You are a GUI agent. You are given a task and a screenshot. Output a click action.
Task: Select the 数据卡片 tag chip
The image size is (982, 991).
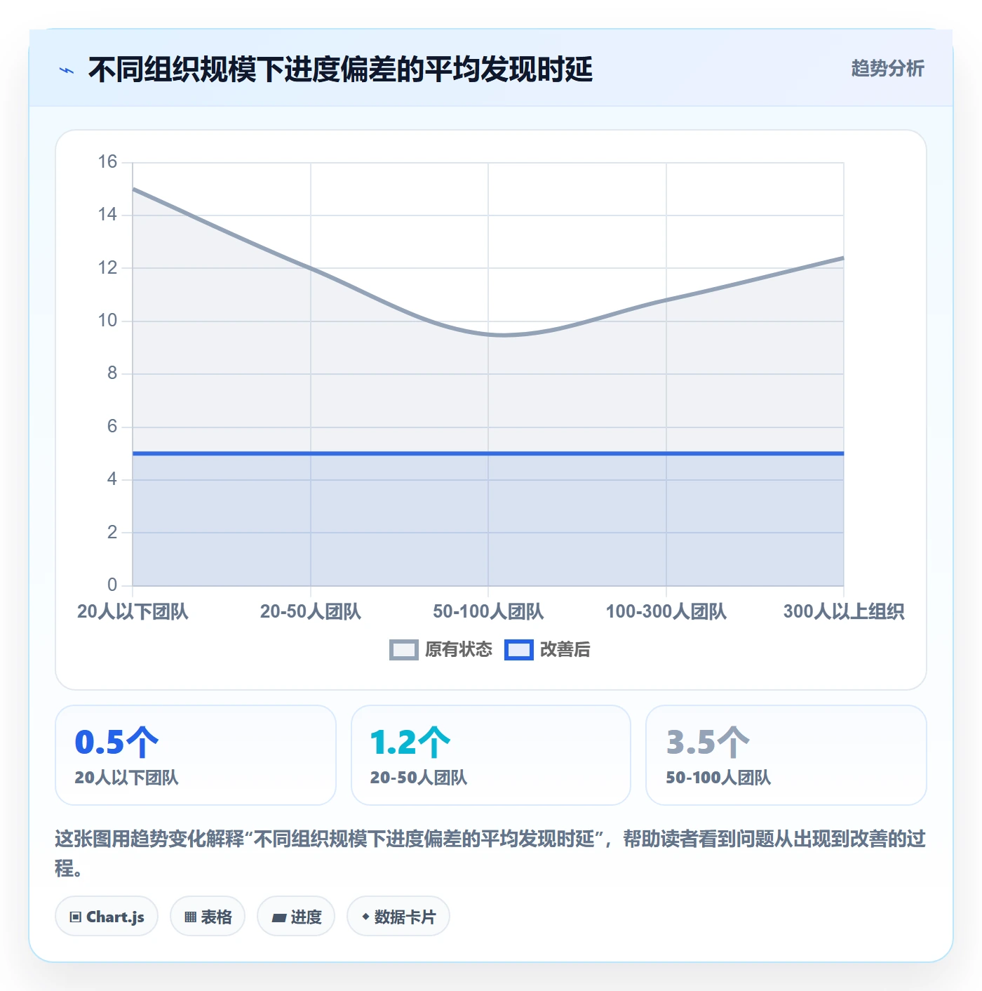[398, 916]
